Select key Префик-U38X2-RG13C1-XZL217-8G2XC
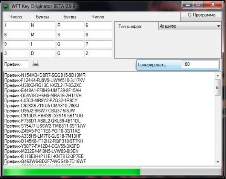This screenshot has width=226, height=179. click(x=43, y=85)
